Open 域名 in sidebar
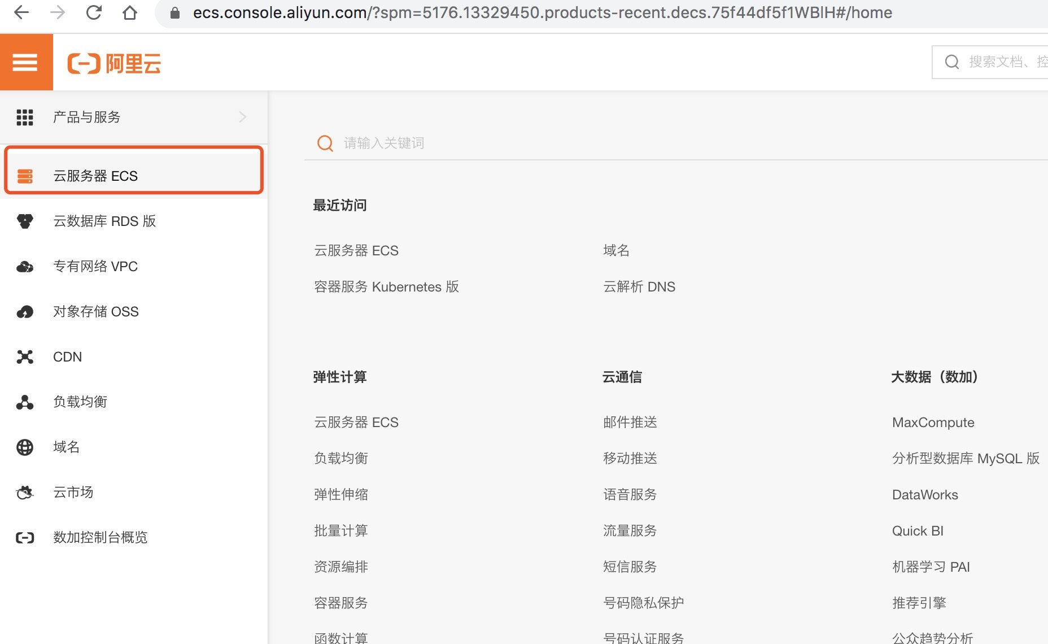Viewport: 1048px width, 644px height. [134, 447]
